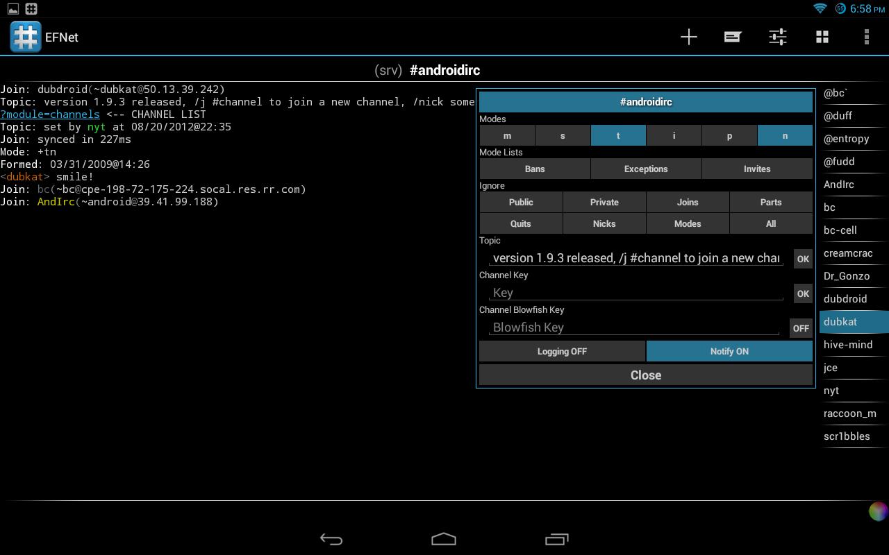Tap the yellow AndIrc nick in join message
This screenshot has height=555, width=889.
56,202
